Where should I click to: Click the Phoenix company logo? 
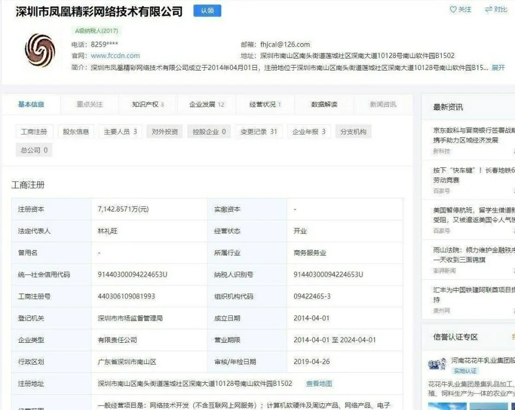(40, 50)
